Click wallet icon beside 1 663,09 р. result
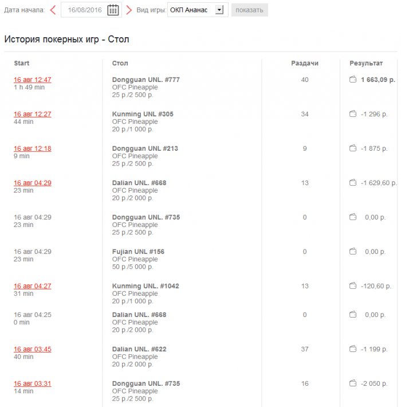 353,79
